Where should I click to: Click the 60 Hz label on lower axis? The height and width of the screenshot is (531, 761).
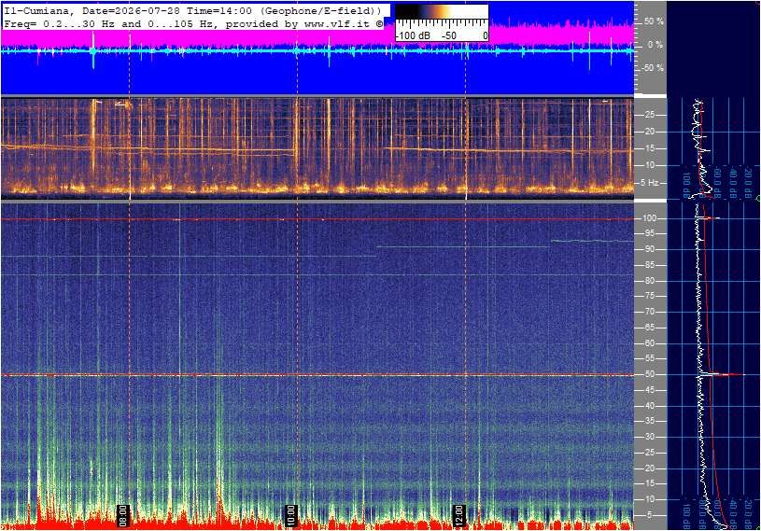tap(650, 343)
